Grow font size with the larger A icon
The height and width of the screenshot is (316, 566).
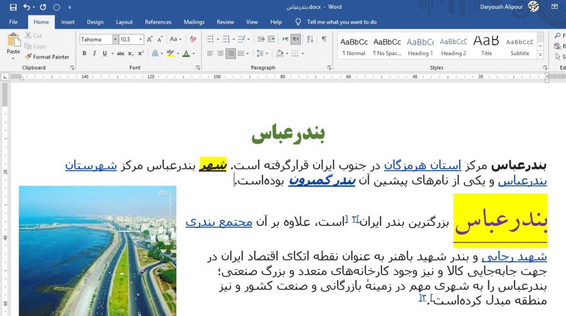(150, 39)
